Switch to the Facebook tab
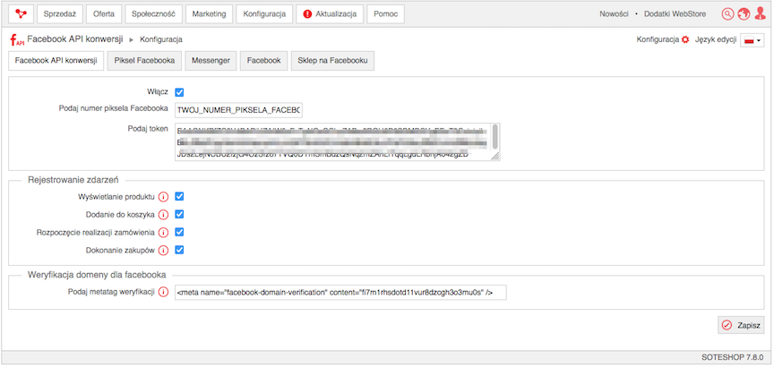This screenshot has width=774, height=367. click(263, 61)
